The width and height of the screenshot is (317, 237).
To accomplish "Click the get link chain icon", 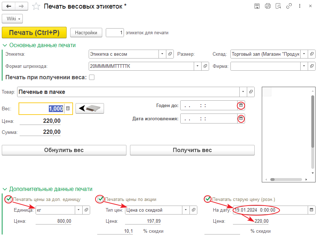I will 289,6.
